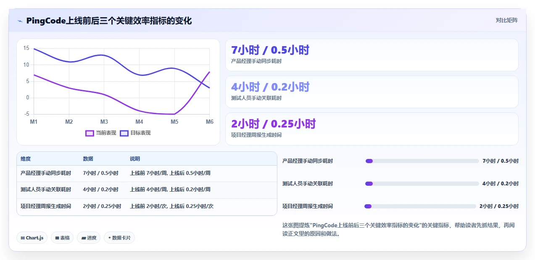Select the 表格 tag chip
Viewport: 535px width, 260px height.
coord(62,238)
